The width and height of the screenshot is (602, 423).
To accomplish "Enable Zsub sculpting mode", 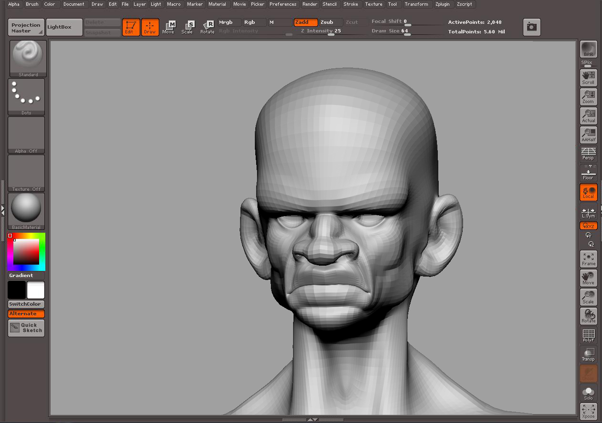I will click(331, 22).
